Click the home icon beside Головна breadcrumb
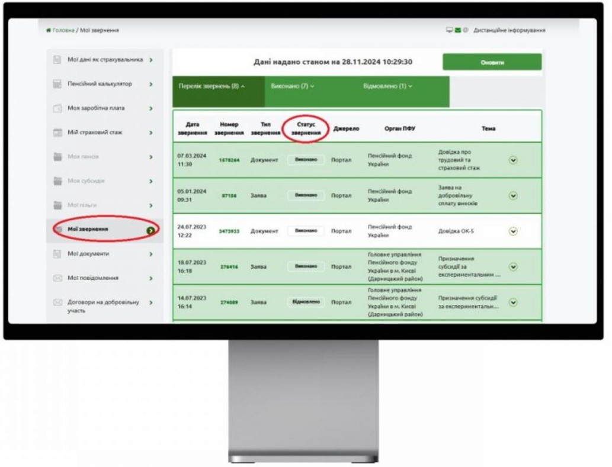The image size is (612, 467). [x=48, y=30]
